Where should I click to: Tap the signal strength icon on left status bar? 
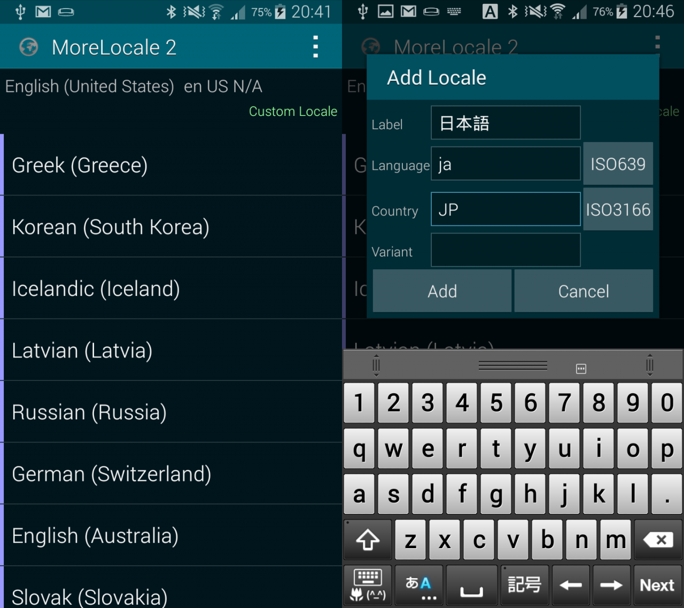[x=238, y=12]
